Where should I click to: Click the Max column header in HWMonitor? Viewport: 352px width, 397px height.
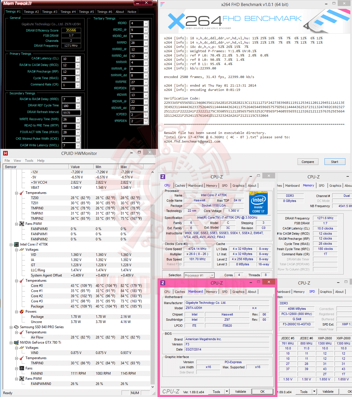click(x=131, y=167)
